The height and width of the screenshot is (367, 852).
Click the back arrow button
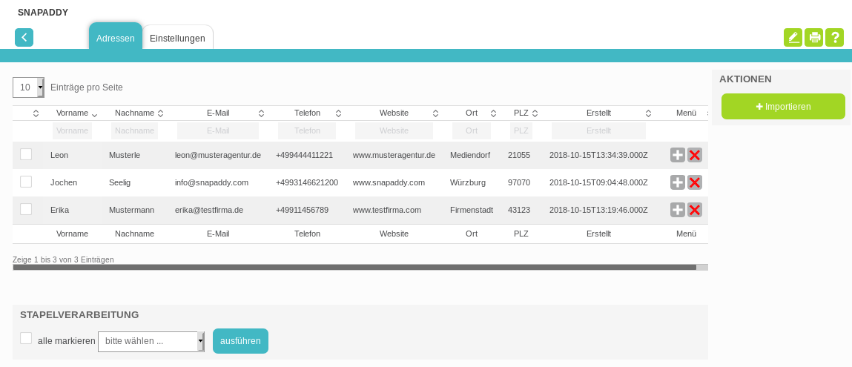click(x=24, y=37)
